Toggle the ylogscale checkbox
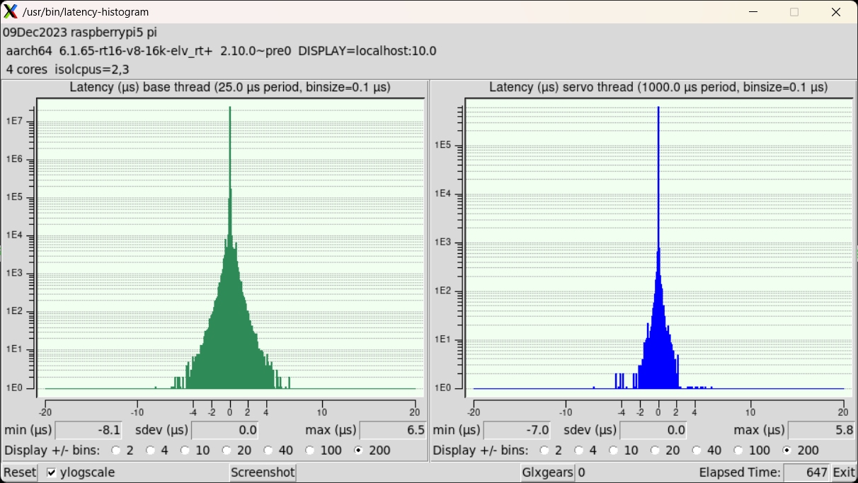The image size is (858, 483). pyautogui.click(x=52, y=472)
